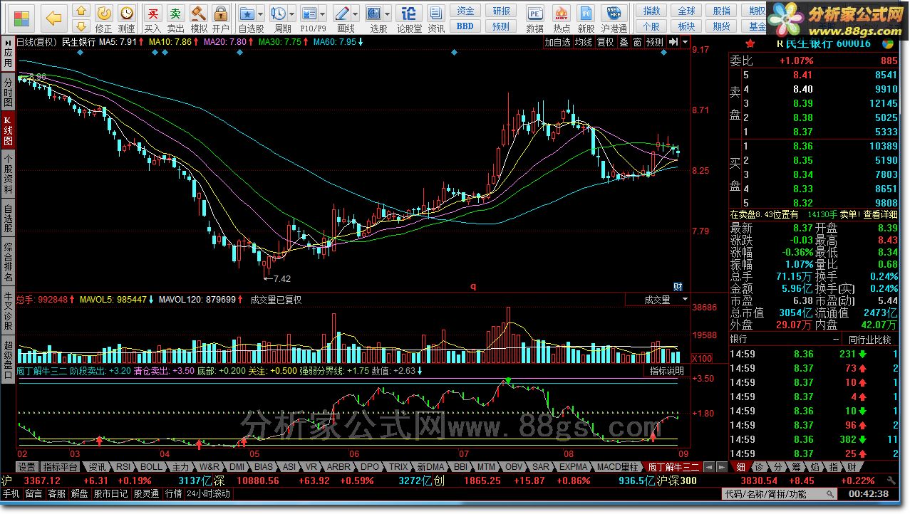
Task: Click the red star favorite icon
Action: click(x=751, y=43)
